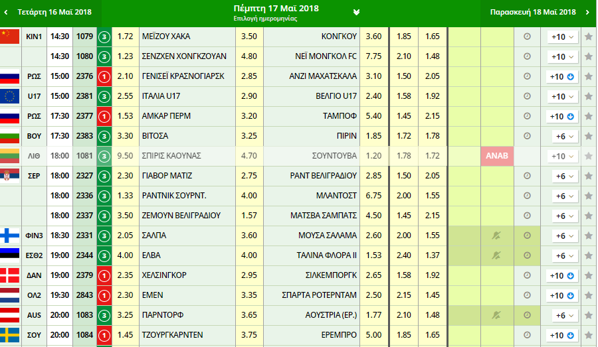
Task: Select away odds 6.75 for ΜΛΑΝΤΟΣΤ
Action: tap(373, 196)
